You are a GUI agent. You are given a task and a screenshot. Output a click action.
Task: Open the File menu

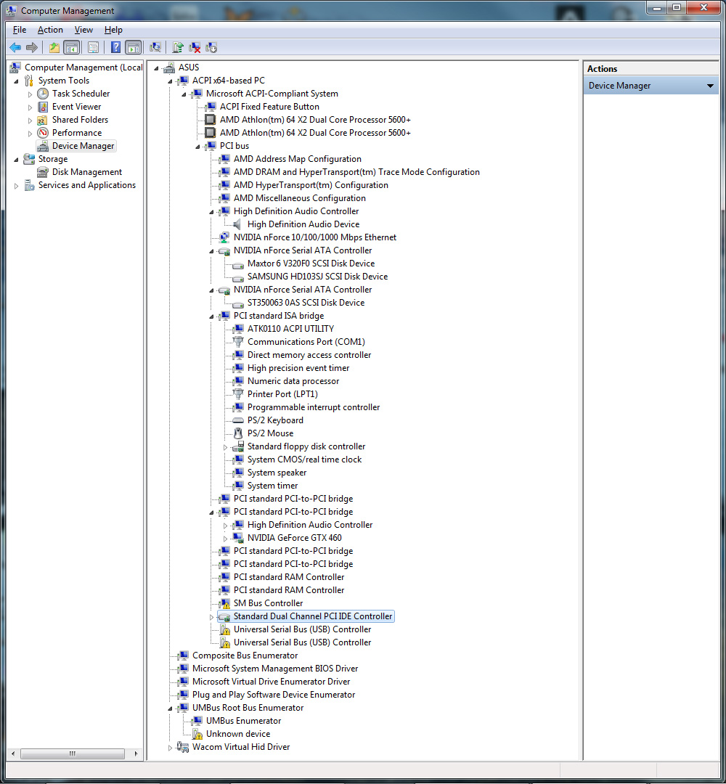(20, 30)
